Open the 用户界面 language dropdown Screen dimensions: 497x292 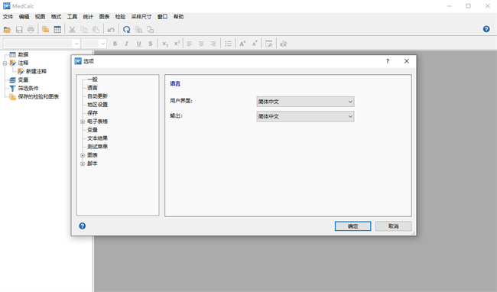[x=305, y=102]
